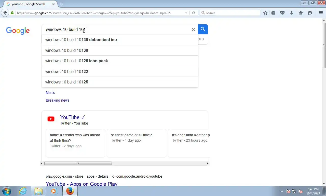Viewport: 326px width, 196px height.
Task: Click the Firefox back navigation arrow
Action: click(5, 13)
